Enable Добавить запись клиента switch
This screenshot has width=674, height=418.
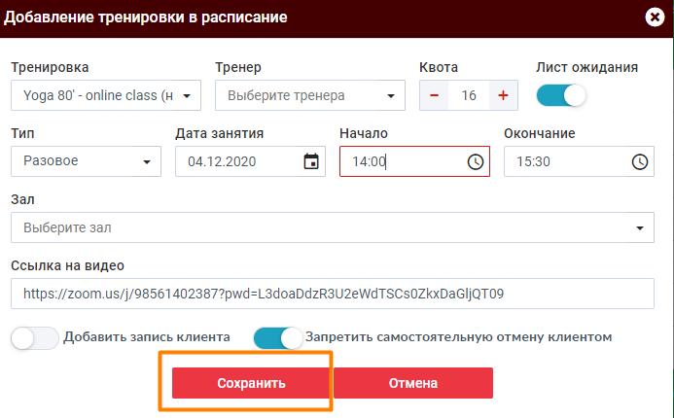[x=35, y=337]
